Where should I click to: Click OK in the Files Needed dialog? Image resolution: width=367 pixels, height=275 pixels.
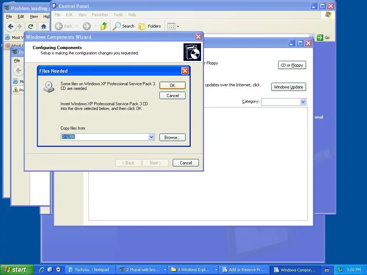point(172,85)
